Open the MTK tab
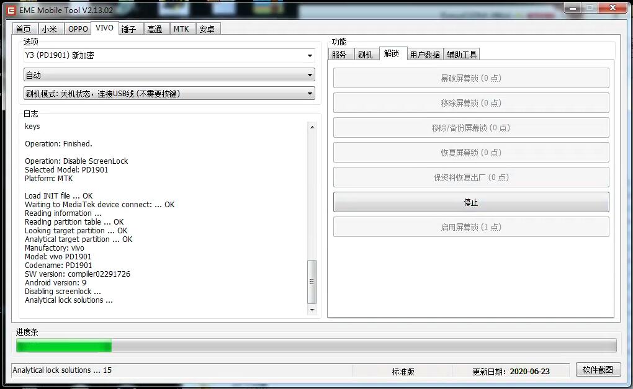633x389 pixels. point(182,29)
